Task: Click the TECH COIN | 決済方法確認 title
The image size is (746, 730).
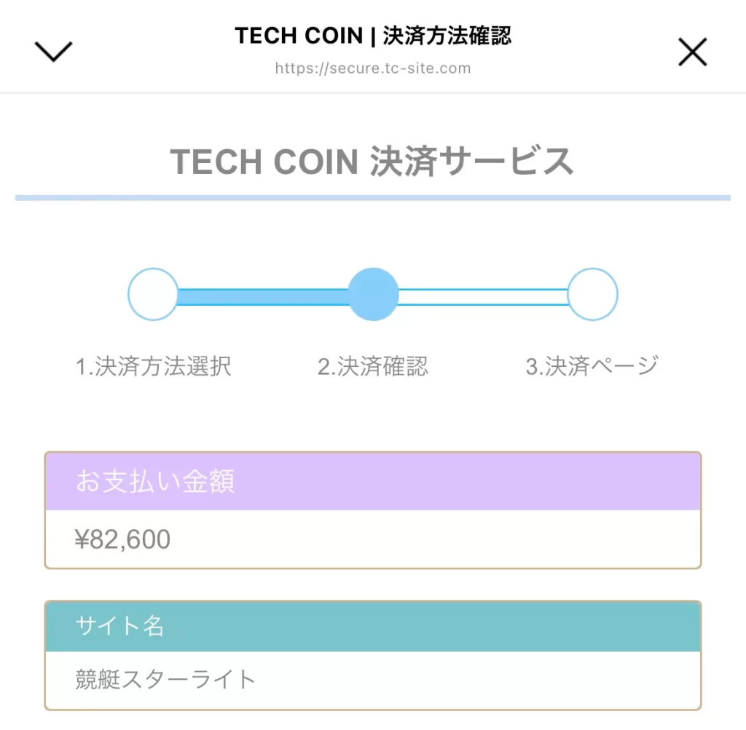Action: coord(372,35)
